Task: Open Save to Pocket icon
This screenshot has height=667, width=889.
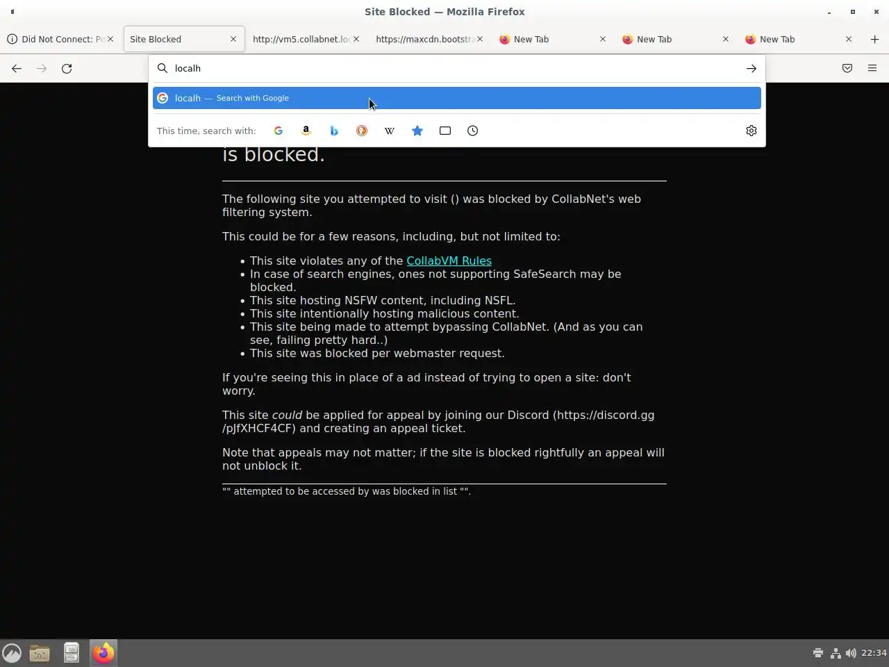Action: click(847, 68)
